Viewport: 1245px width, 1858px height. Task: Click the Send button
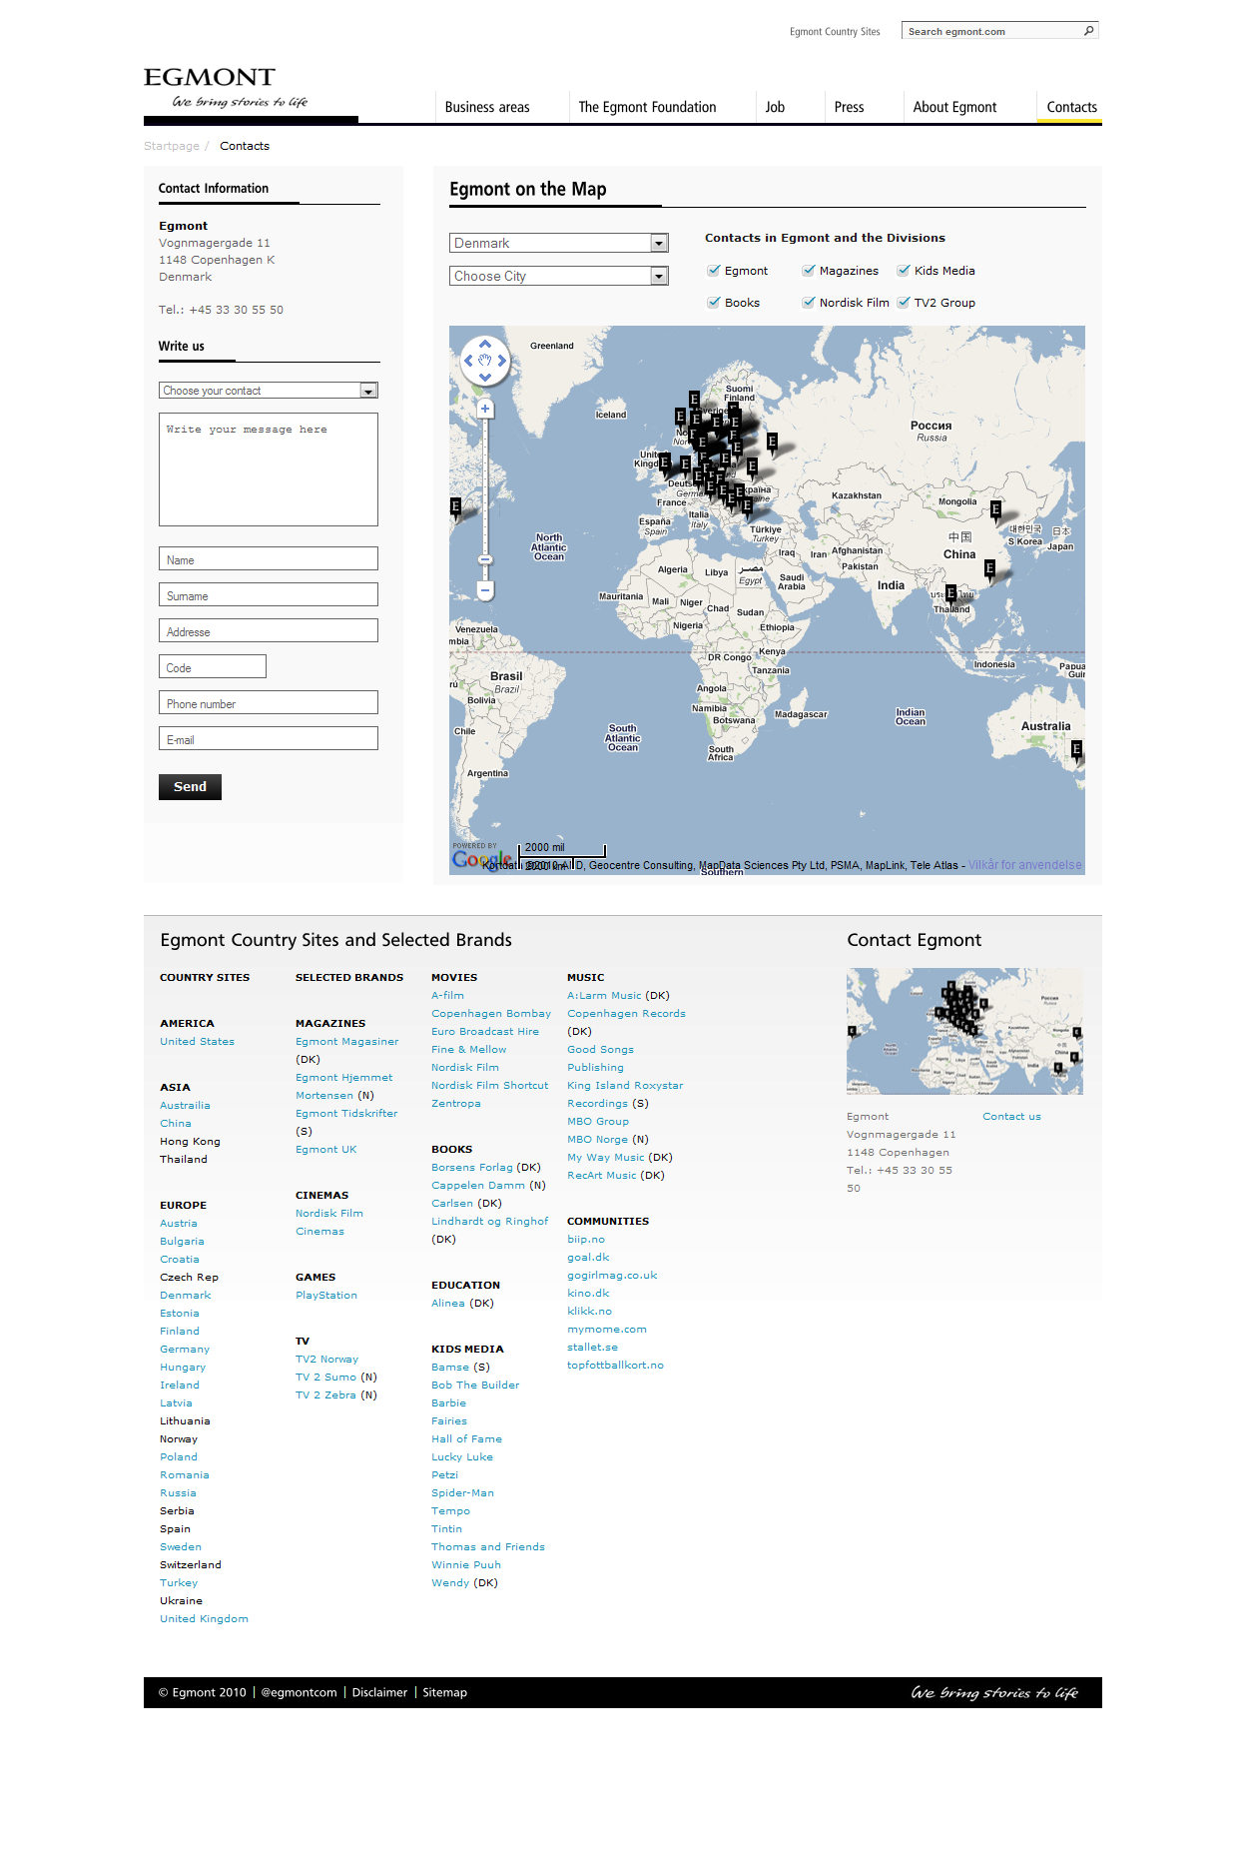pos(190,787)
